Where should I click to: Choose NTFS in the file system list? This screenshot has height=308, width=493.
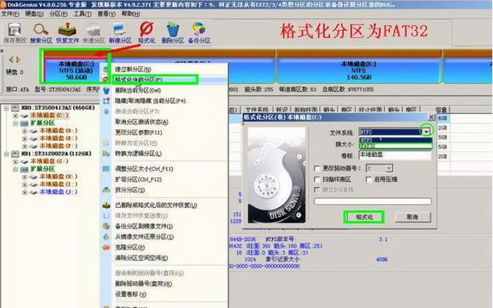tap(395, 140)
